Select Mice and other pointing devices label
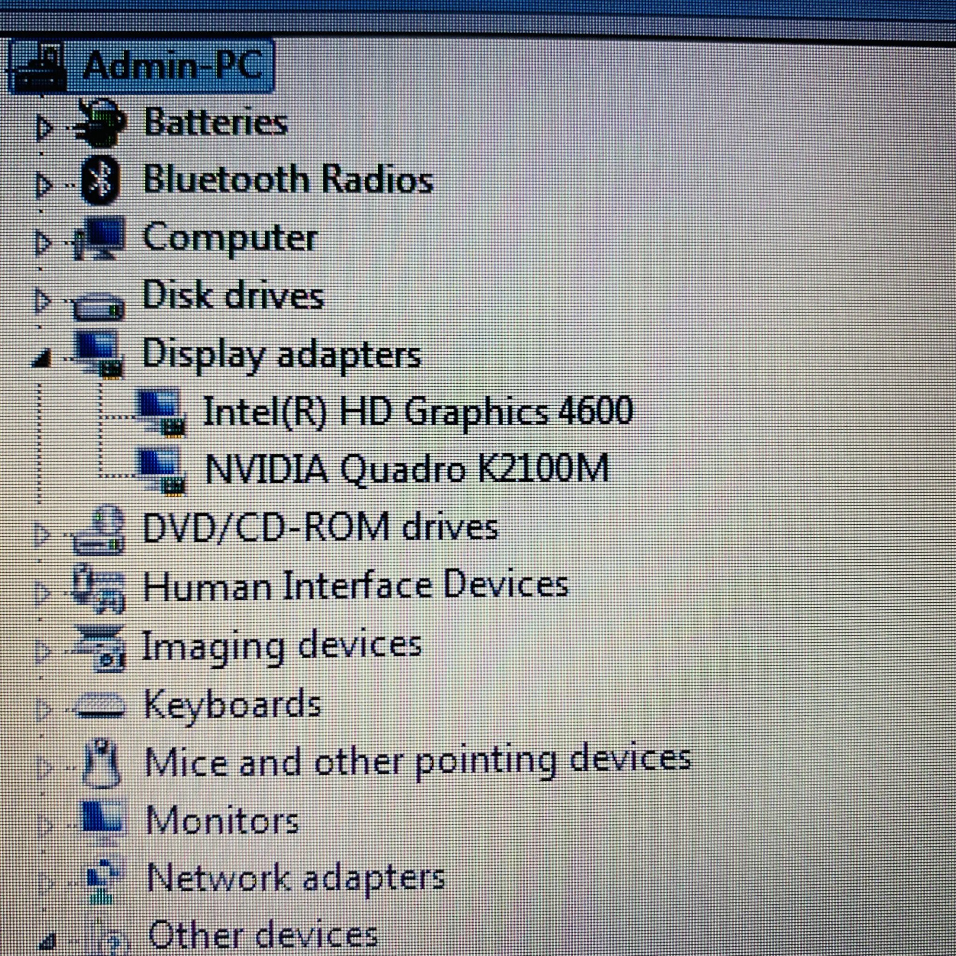 418,763
